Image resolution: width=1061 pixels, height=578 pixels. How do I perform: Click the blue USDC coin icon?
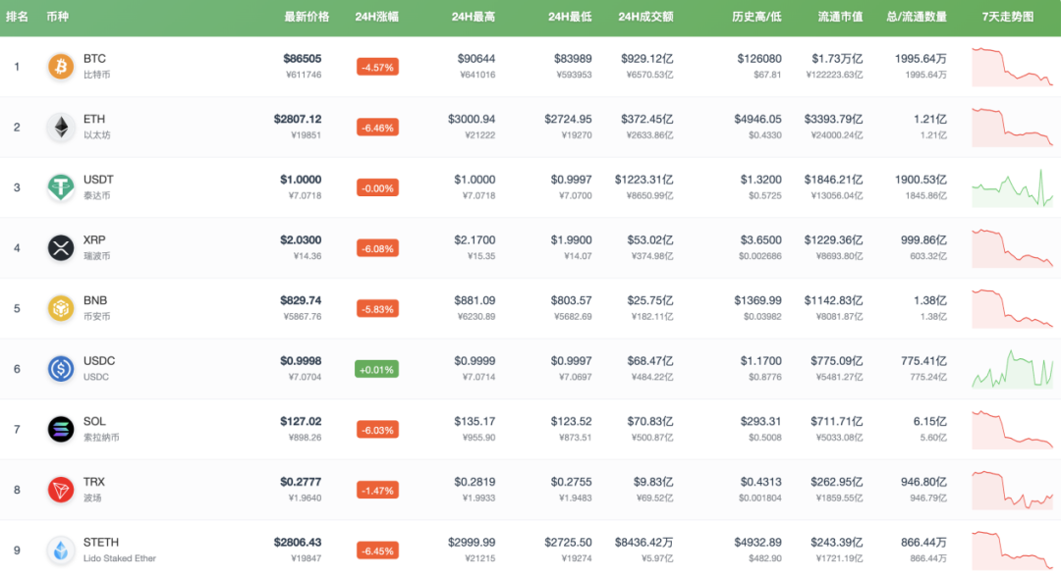click(x=61, y=369)
